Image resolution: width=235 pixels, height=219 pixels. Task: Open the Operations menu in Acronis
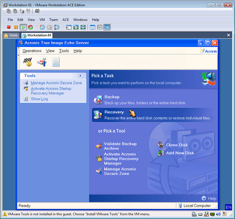32,51
